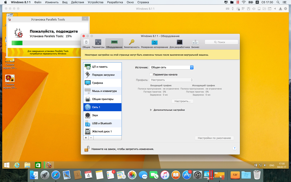Select Жёсткий диск 1 in hardware list
Screen dimensions: 291x182
[x=102, y=131]
